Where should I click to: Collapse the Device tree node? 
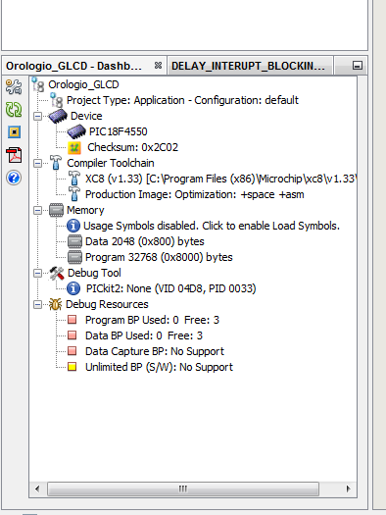coord(37,117)
